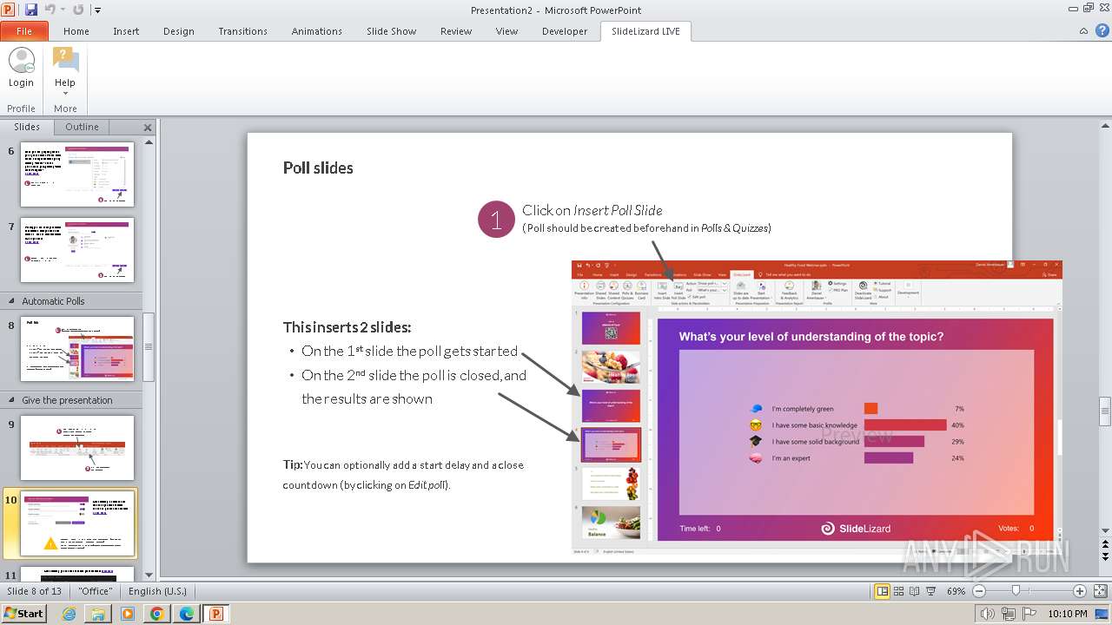This screenshot has width=1112, height=625.
Task: Open the File tab
Action: click(24, 31)
